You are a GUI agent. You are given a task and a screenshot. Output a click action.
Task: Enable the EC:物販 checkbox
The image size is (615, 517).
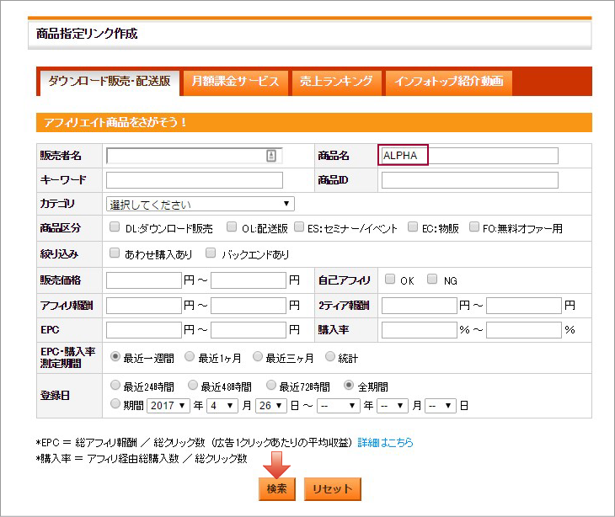413,227
